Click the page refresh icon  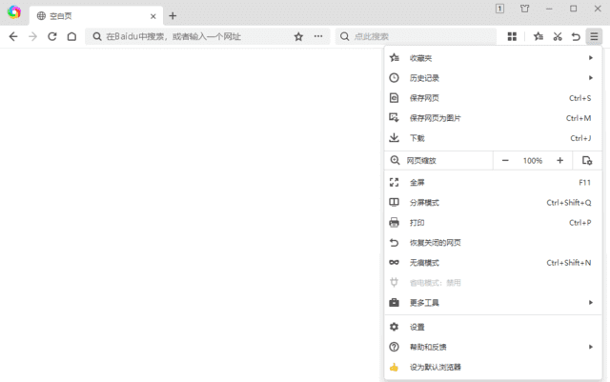[x=52, y=36]
